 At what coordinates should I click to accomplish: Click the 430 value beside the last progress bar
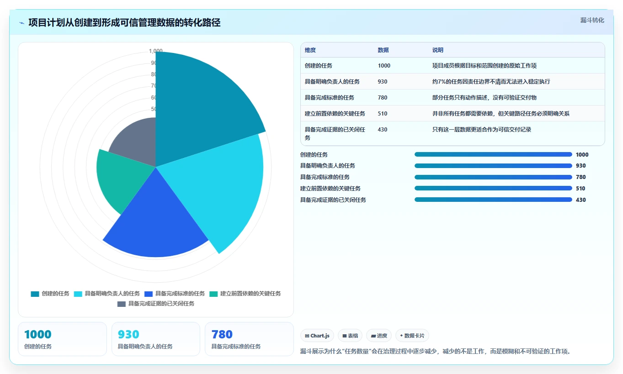point(581,200)
